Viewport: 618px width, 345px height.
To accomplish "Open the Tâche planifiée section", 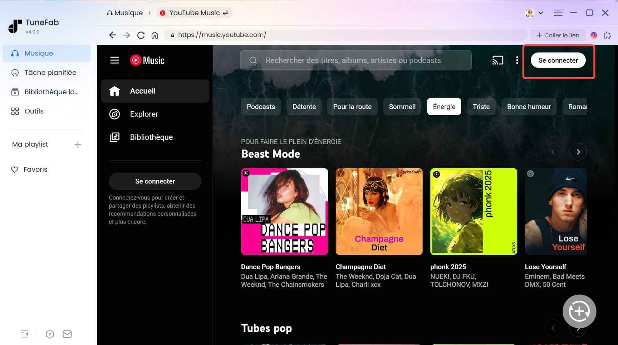I will pyautogui.click(x=50, y=72).
